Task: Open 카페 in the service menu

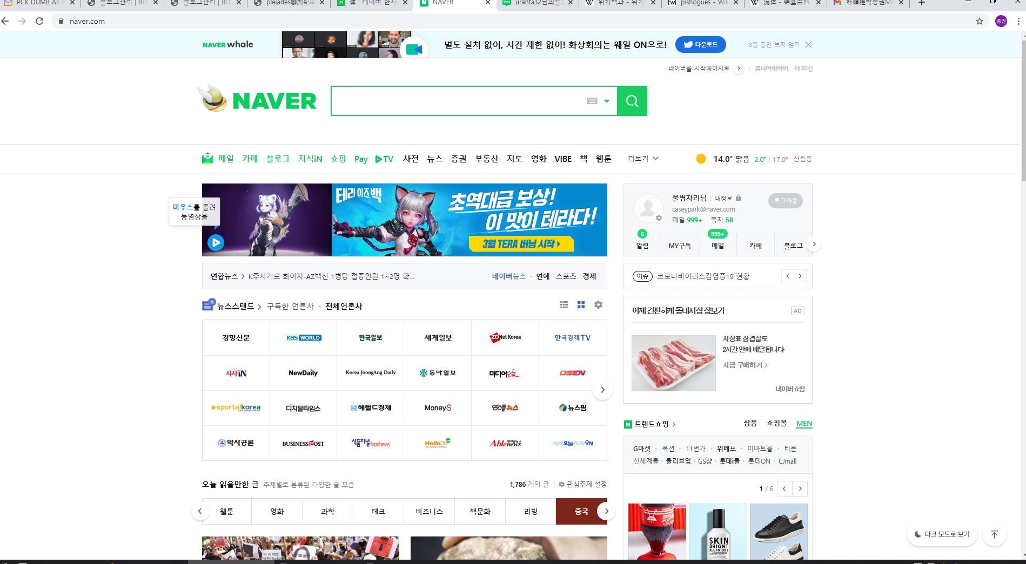Action: (250, 159)
